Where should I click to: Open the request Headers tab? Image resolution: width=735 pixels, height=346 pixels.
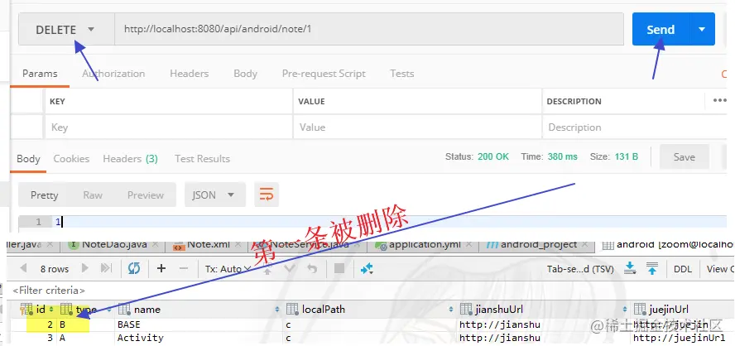click(189, 74)
